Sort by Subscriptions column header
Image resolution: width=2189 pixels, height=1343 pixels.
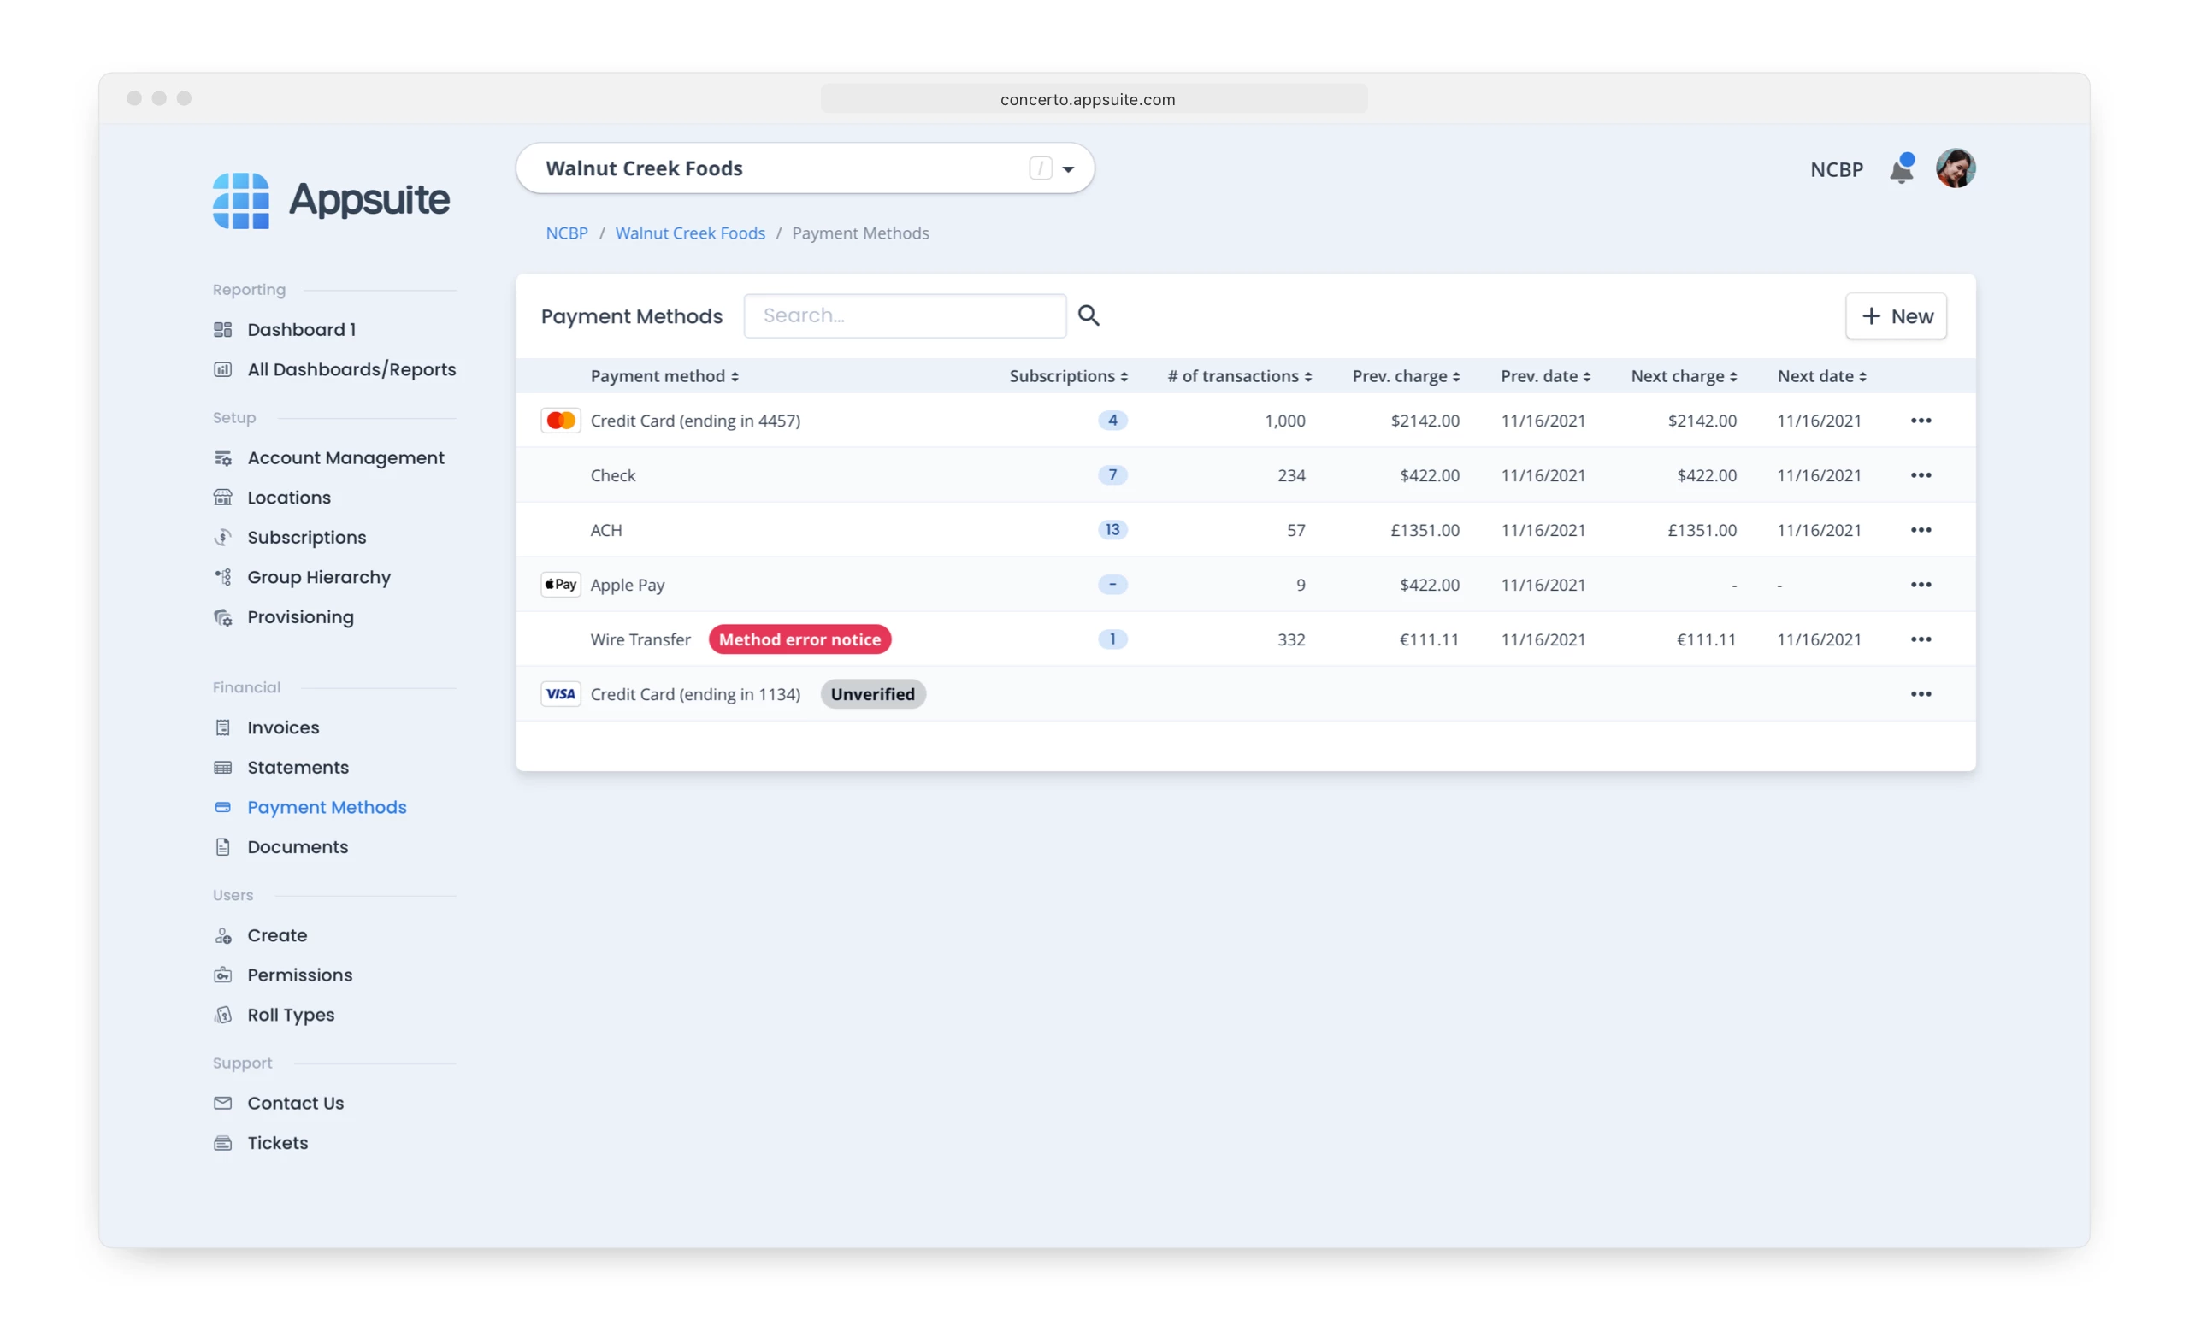(1068, 377)
